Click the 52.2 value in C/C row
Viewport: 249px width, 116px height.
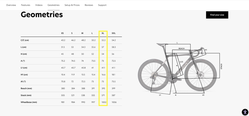coord(103,40)
